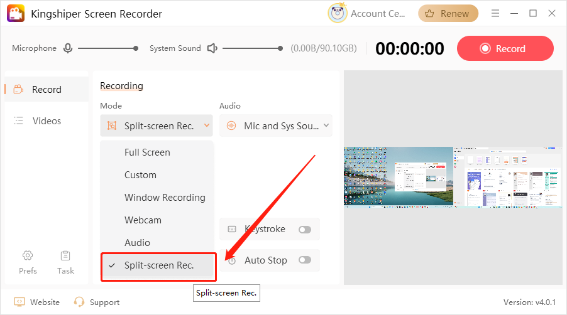Adjust the Microphone volume slider
The height and width of the screenshot is (315, 567).
click(107, 48)
